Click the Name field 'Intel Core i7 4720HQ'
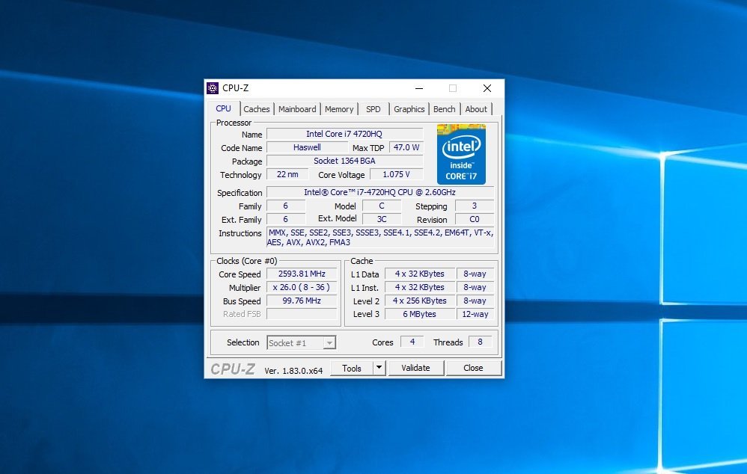 344,135
